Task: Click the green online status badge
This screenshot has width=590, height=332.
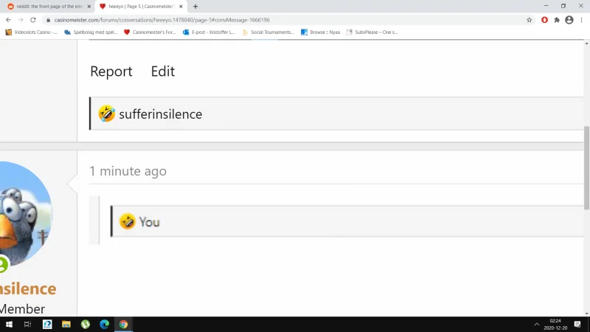Action: point(4,264)
